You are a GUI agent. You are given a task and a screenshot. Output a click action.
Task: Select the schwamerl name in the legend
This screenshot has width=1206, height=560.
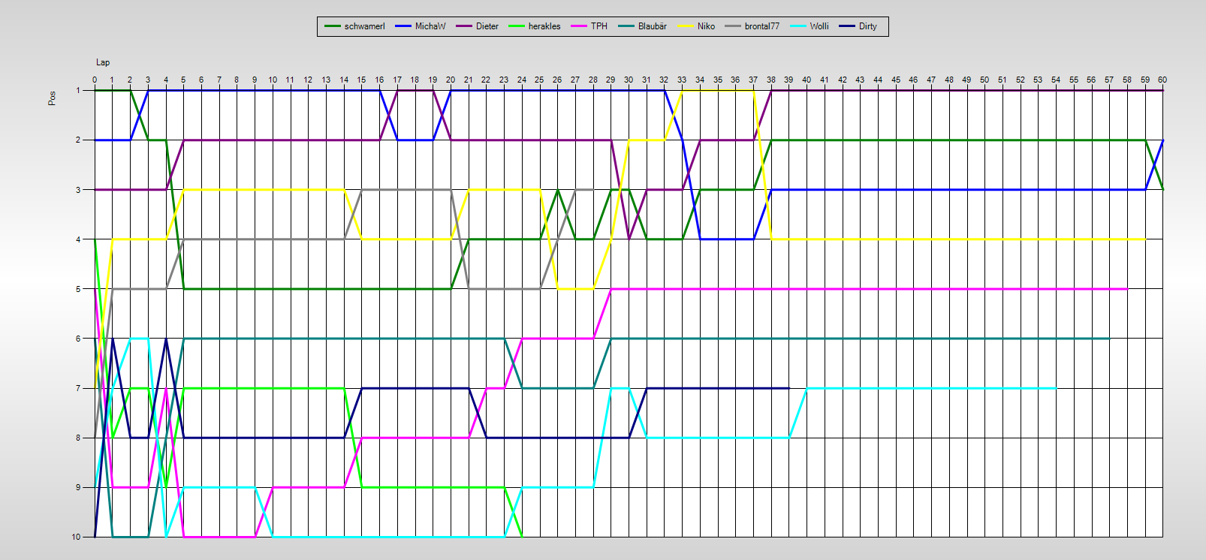pyautogui.click(x=364, y=26)
